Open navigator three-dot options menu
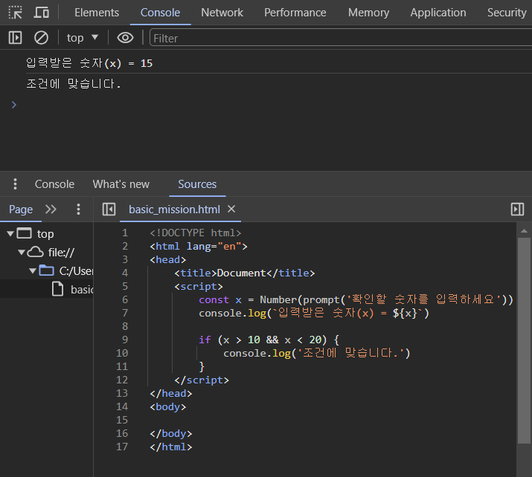 click(78, 209)
